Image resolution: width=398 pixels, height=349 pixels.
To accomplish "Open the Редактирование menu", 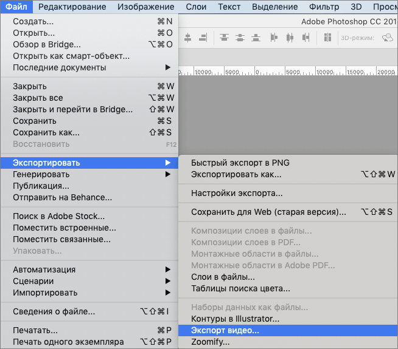I will (72, 7).
